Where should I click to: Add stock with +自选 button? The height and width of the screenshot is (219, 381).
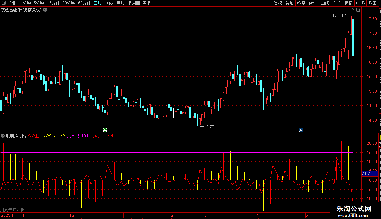360,3
